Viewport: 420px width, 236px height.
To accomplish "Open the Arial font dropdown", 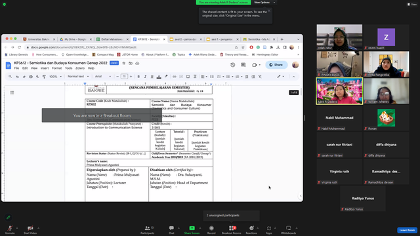I will 103,77.
